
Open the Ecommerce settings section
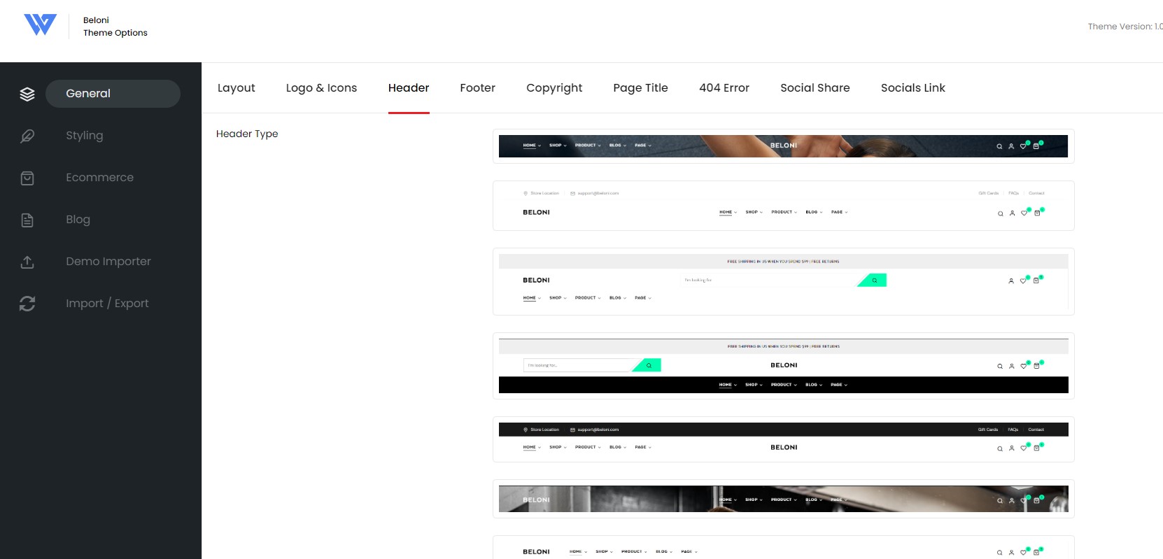coord(99,178)
